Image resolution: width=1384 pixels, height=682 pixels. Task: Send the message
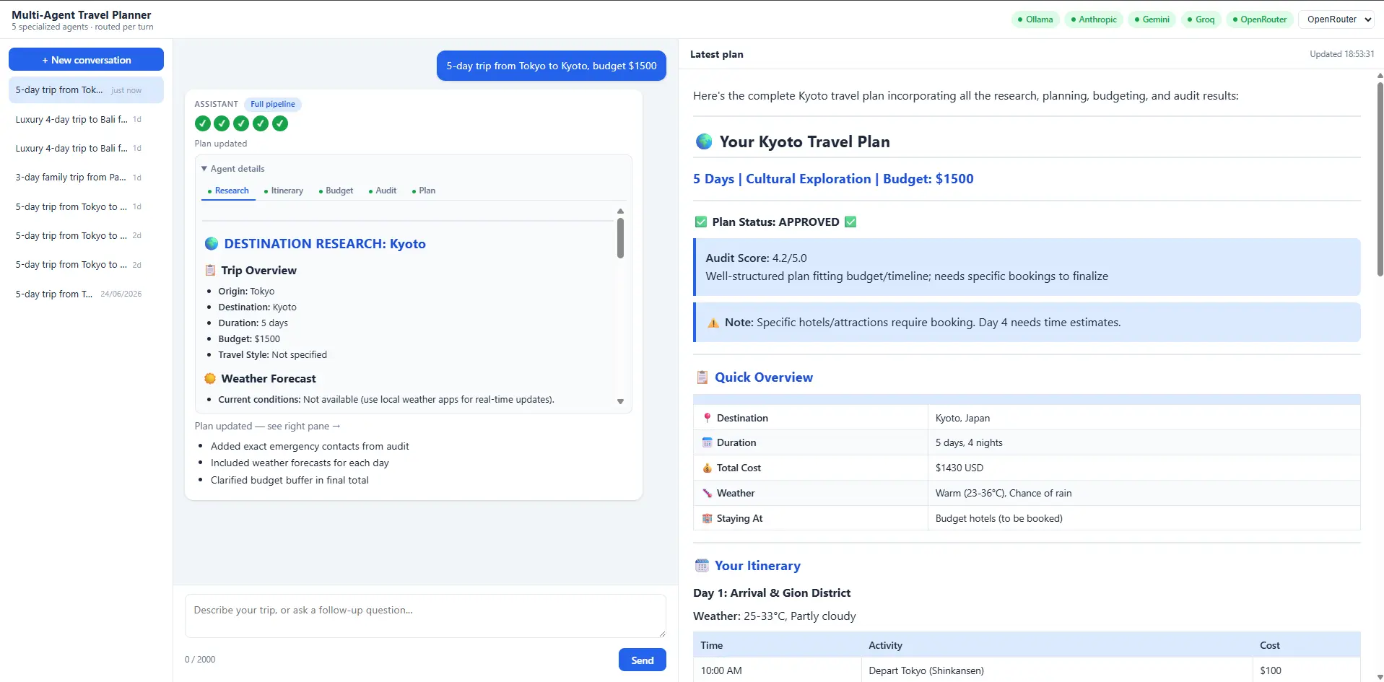click(642, 660)
